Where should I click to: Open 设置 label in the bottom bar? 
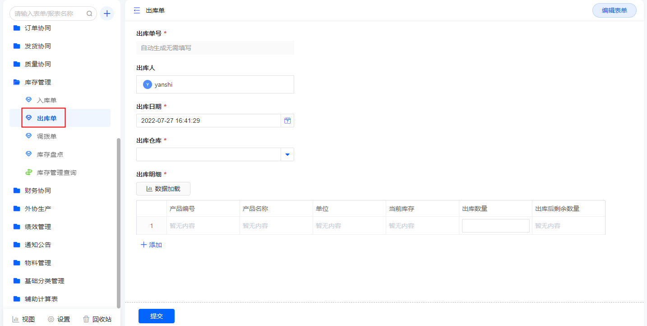click(x=64, y=319)
